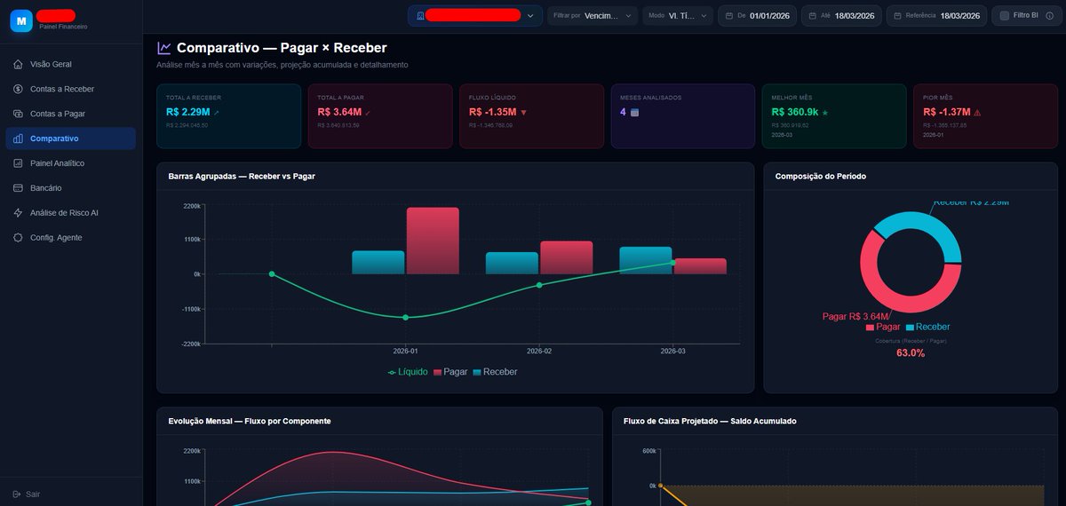Screen dimensions: 1066x506
Task: Open Painel Analítico page
Action: point(71,163)
